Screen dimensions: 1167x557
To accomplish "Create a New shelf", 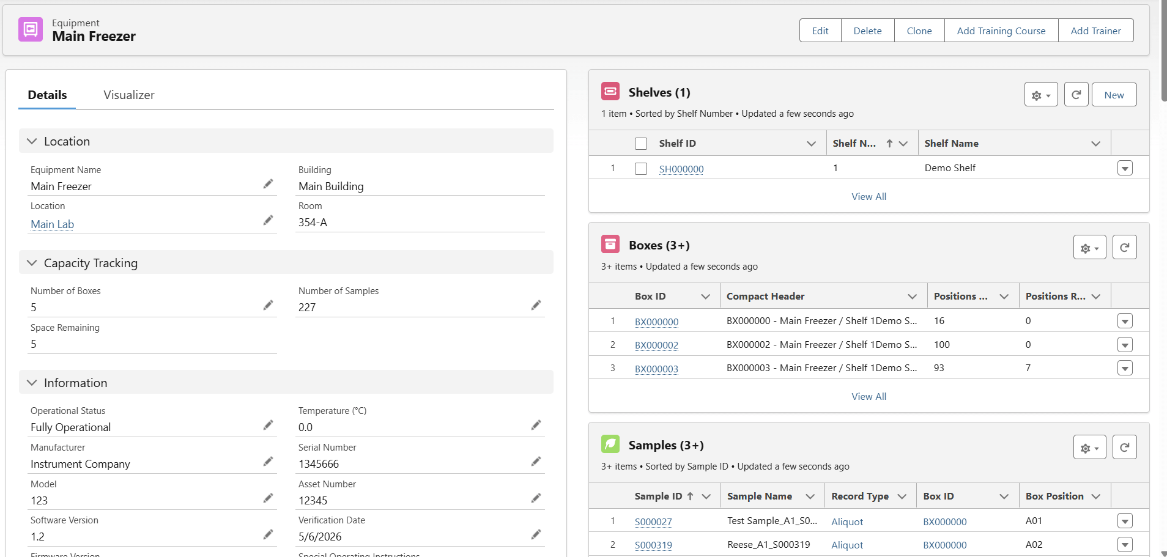I will pos(1114,95).
